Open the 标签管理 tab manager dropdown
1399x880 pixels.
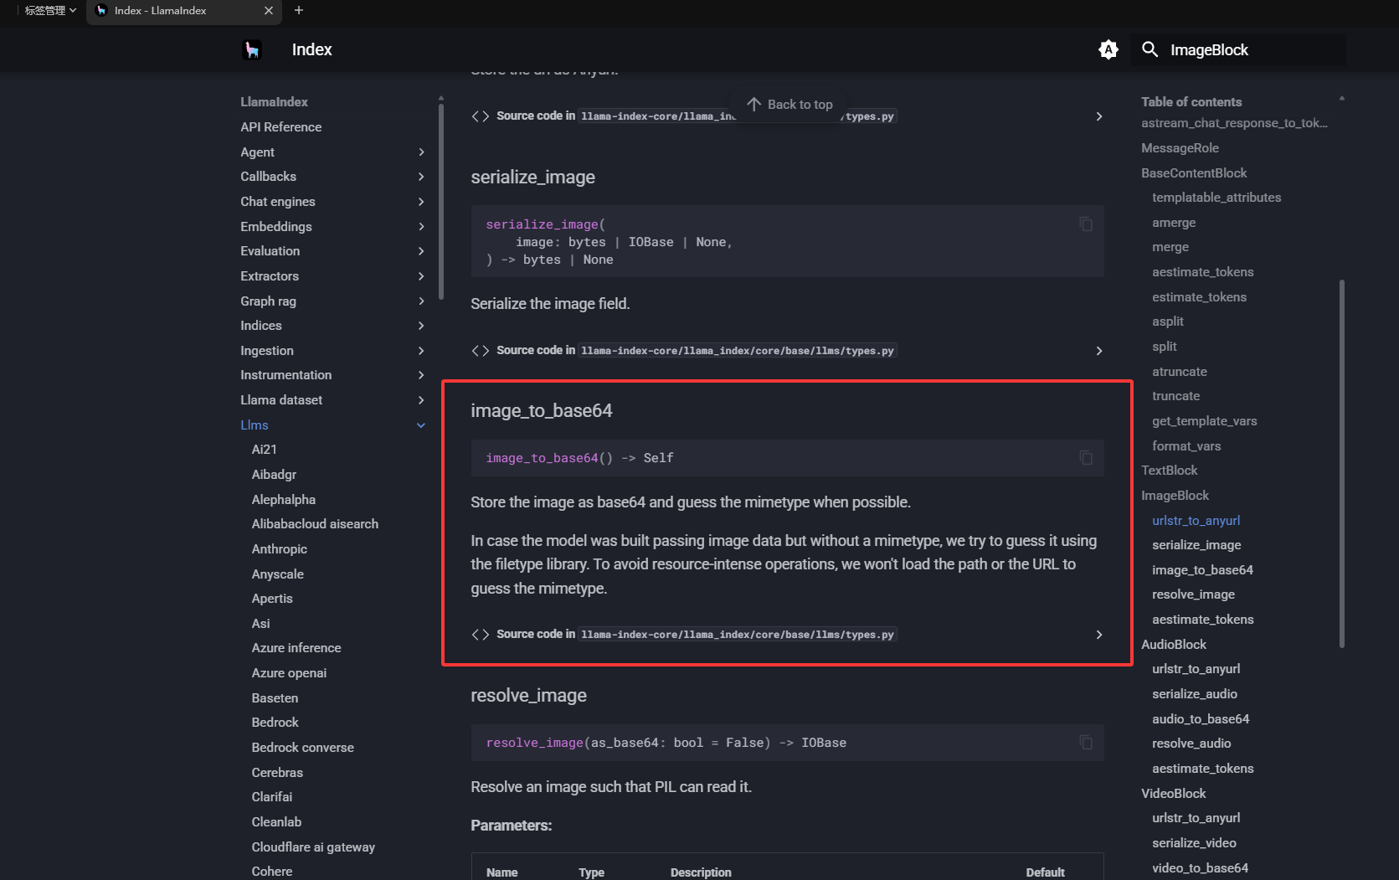50,11
